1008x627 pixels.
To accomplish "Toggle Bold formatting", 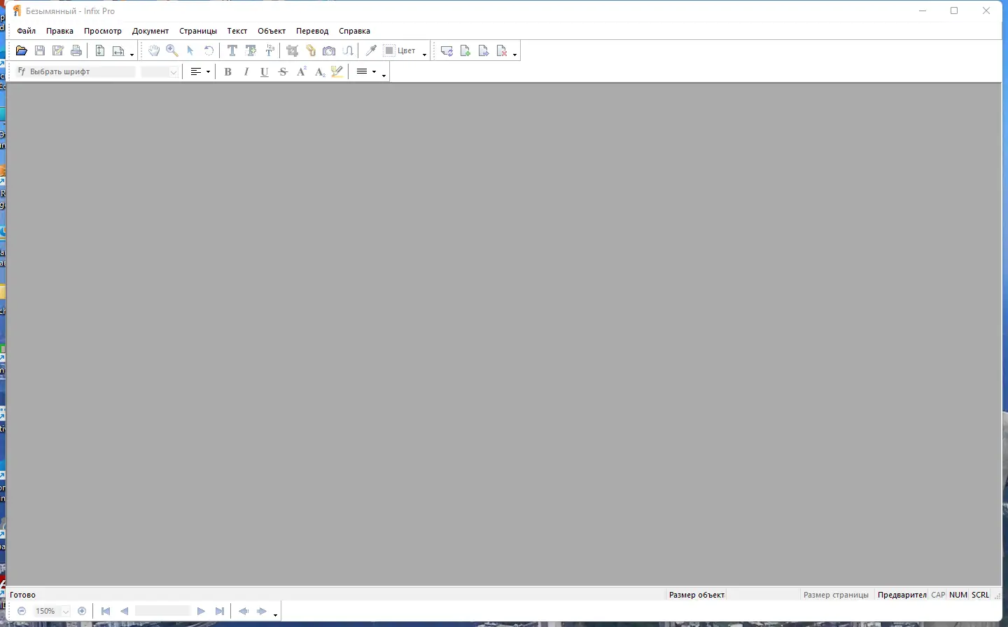I will click(228, 72).
